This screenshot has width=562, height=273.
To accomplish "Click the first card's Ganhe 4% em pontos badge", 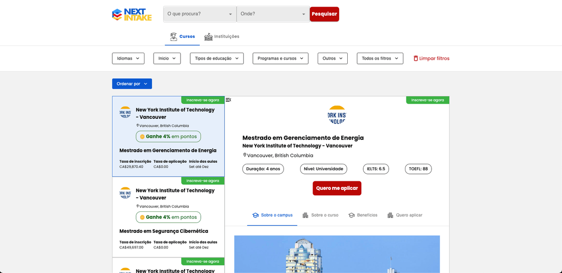I will click(169, 137).
